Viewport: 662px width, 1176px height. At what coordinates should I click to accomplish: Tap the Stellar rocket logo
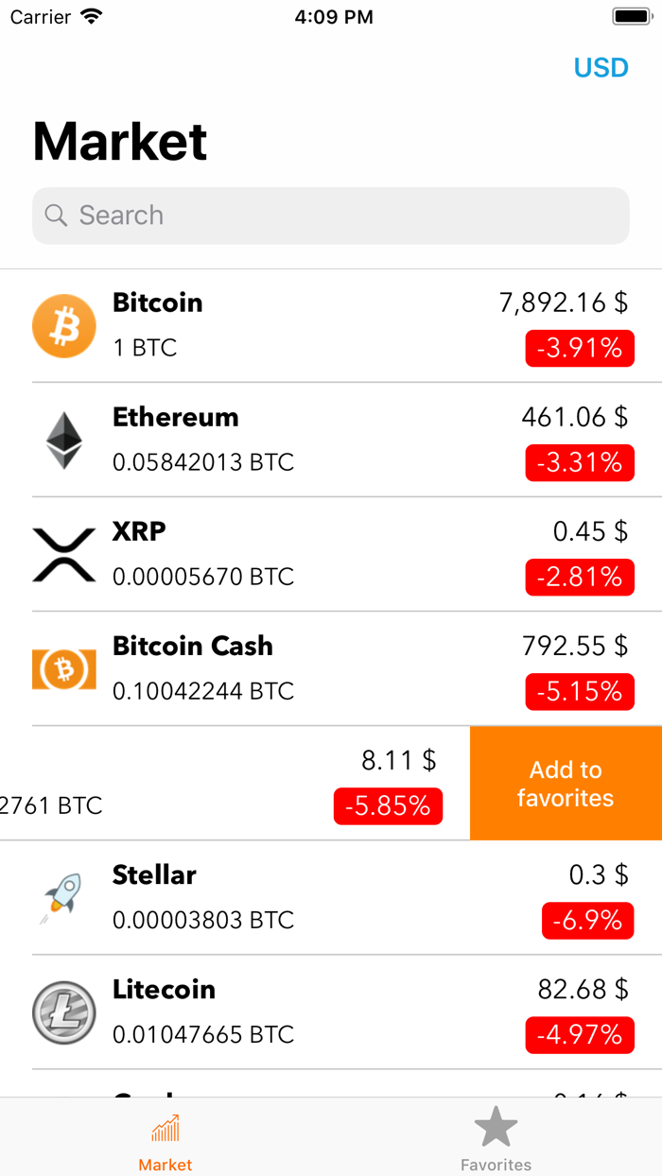coord(63,898)
